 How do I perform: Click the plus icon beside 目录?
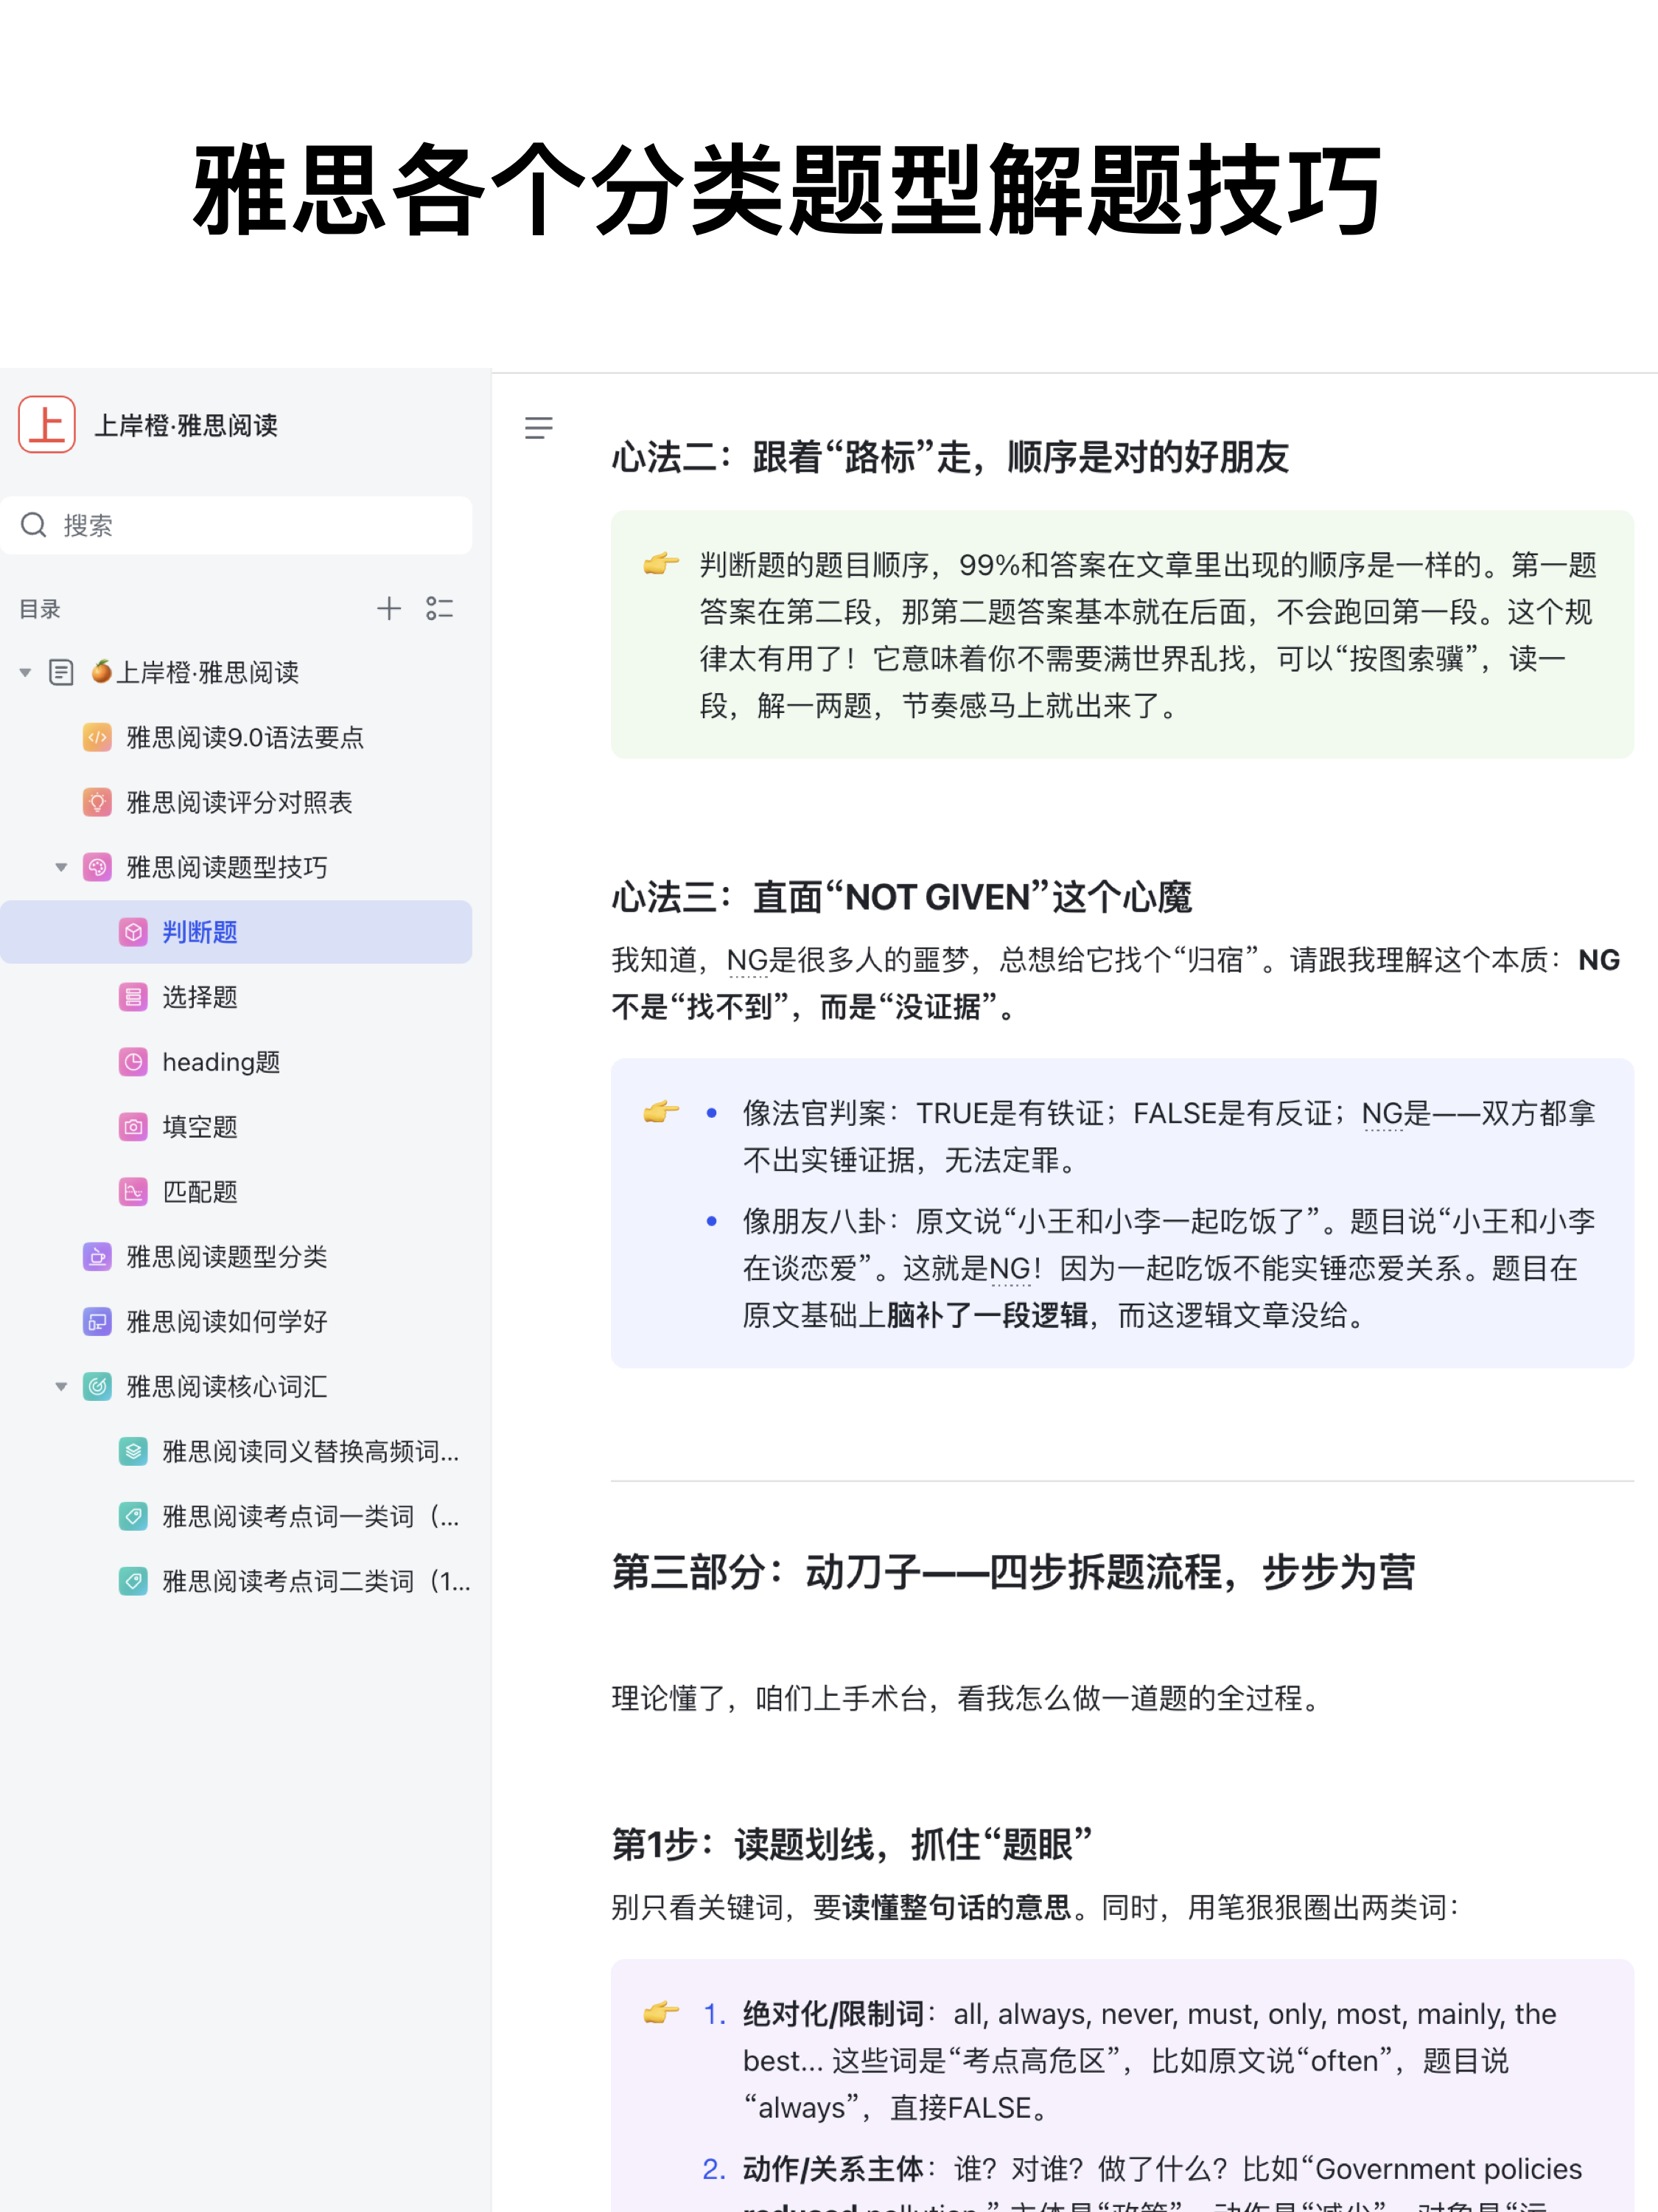click(x=389, y=608)
